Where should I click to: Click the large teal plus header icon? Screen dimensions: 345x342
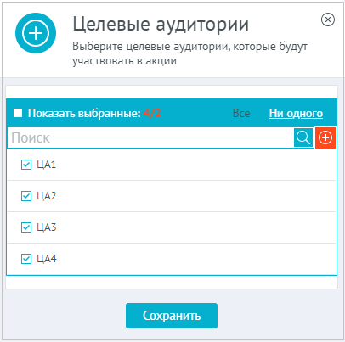click(36, 33)
